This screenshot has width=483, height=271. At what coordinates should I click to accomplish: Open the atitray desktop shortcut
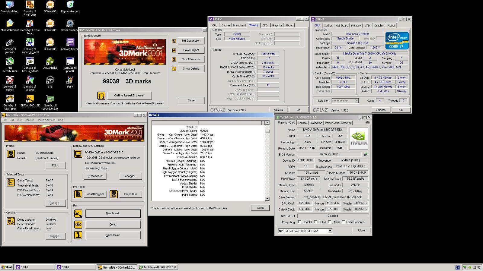10,84
